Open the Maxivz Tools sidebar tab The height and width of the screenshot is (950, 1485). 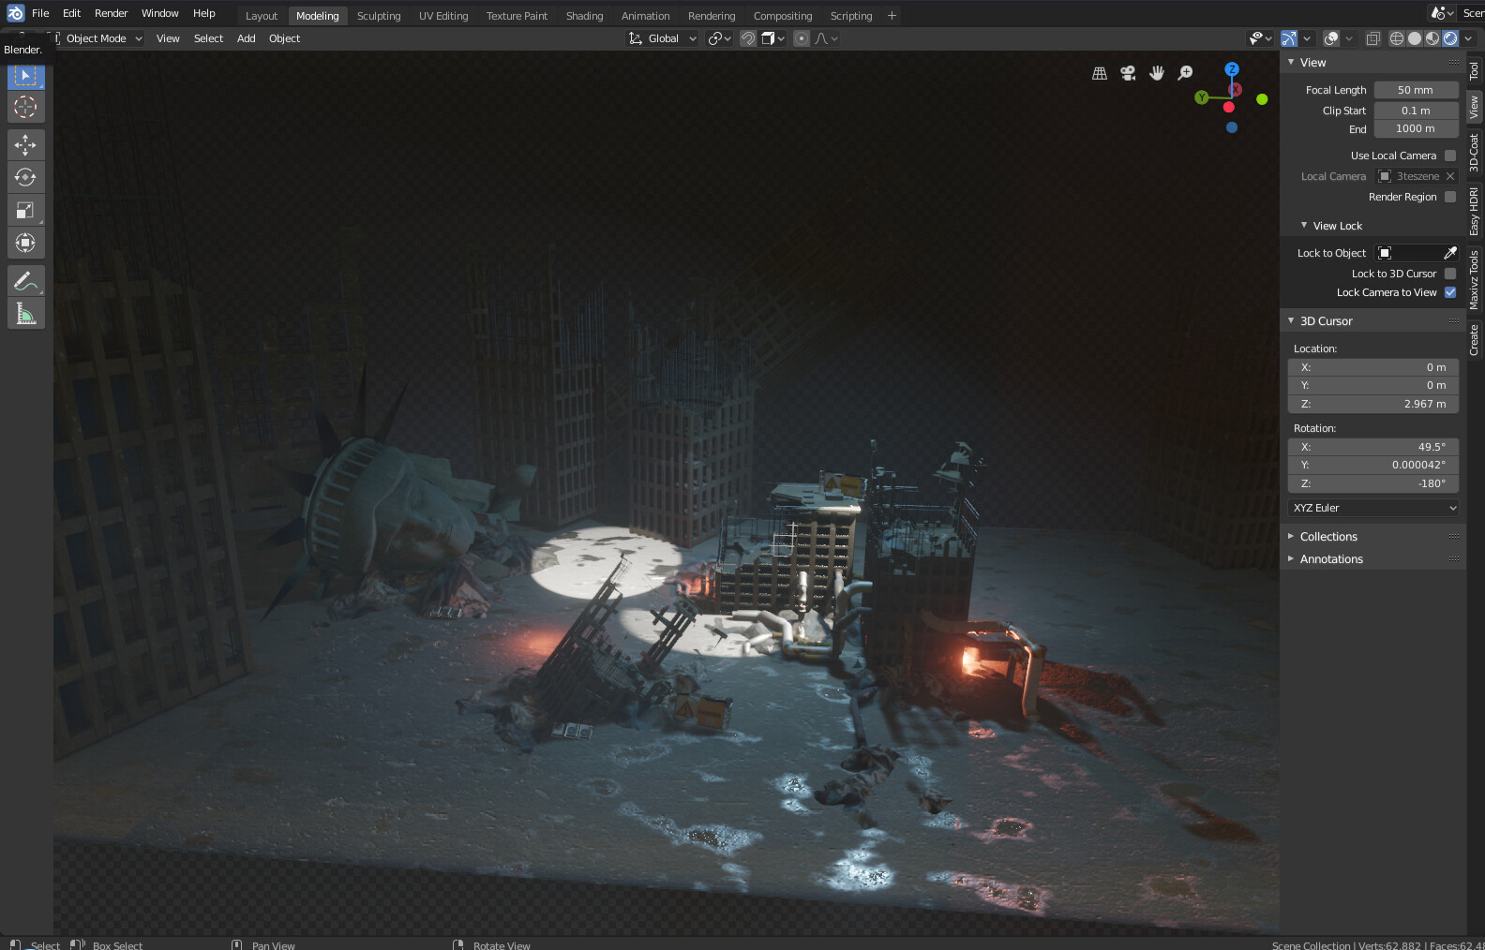1475,279
